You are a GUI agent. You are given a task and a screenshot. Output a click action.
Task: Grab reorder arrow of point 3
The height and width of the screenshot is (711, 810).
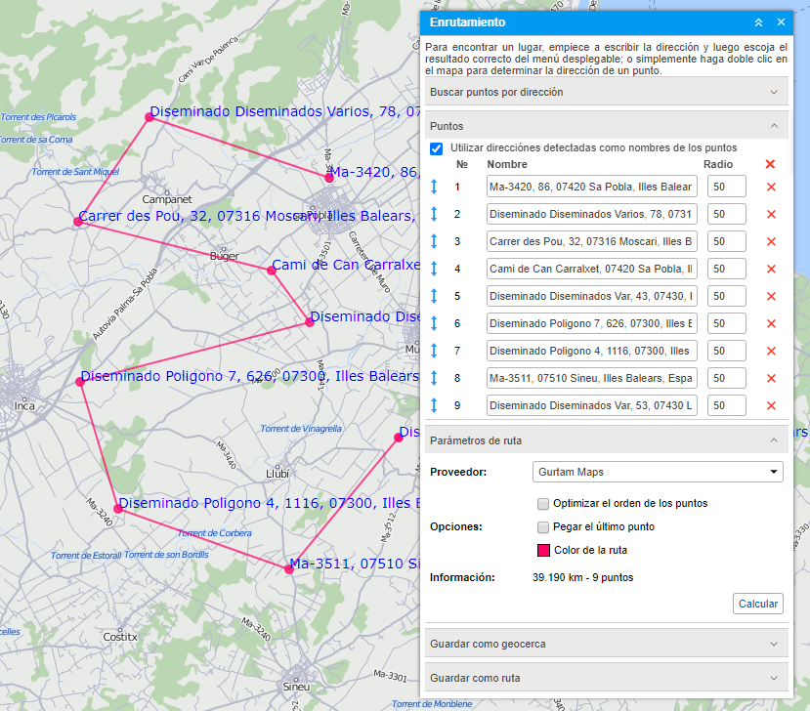434,241
